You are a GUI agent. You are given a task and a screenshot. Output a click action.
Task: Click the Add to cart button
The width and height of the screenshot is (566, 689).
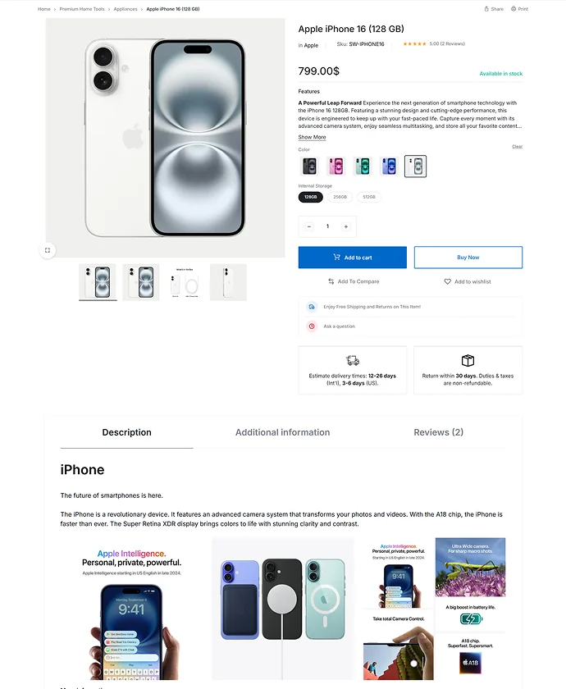tap(353, 258)
